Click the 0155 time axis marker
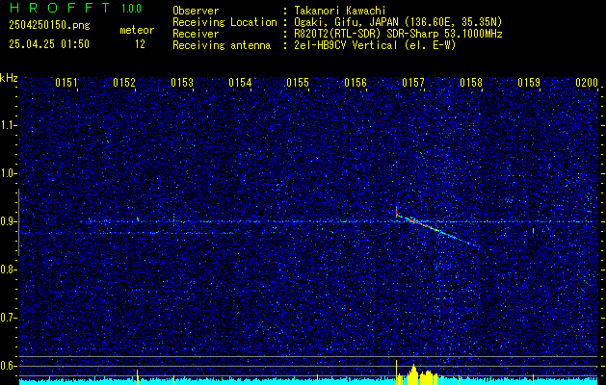This screenshot has width=606, height=385. tap(298, 83)
